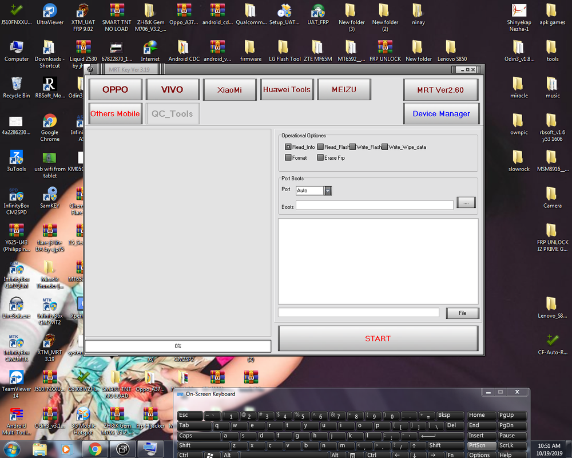Open the Computer desktop icon
This screenshot has height=458, width=572.
point(17,51)
